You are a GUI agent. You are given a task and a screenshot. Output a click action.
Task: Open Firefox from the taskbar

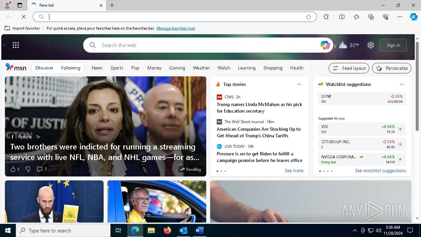tap(167, 230)
